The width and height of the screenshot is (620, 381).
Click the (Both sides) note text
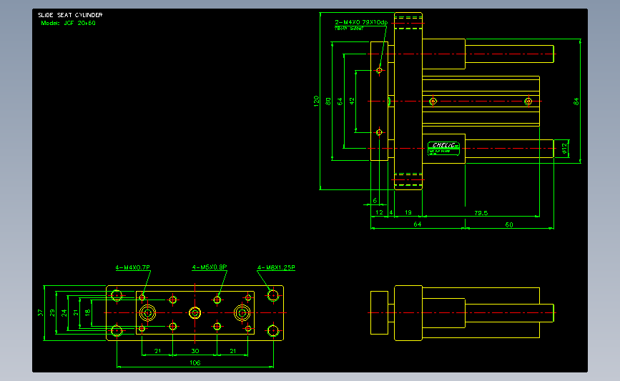click(349, 28)
